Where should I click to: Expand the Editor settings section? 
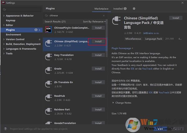[x=4, y=25]
